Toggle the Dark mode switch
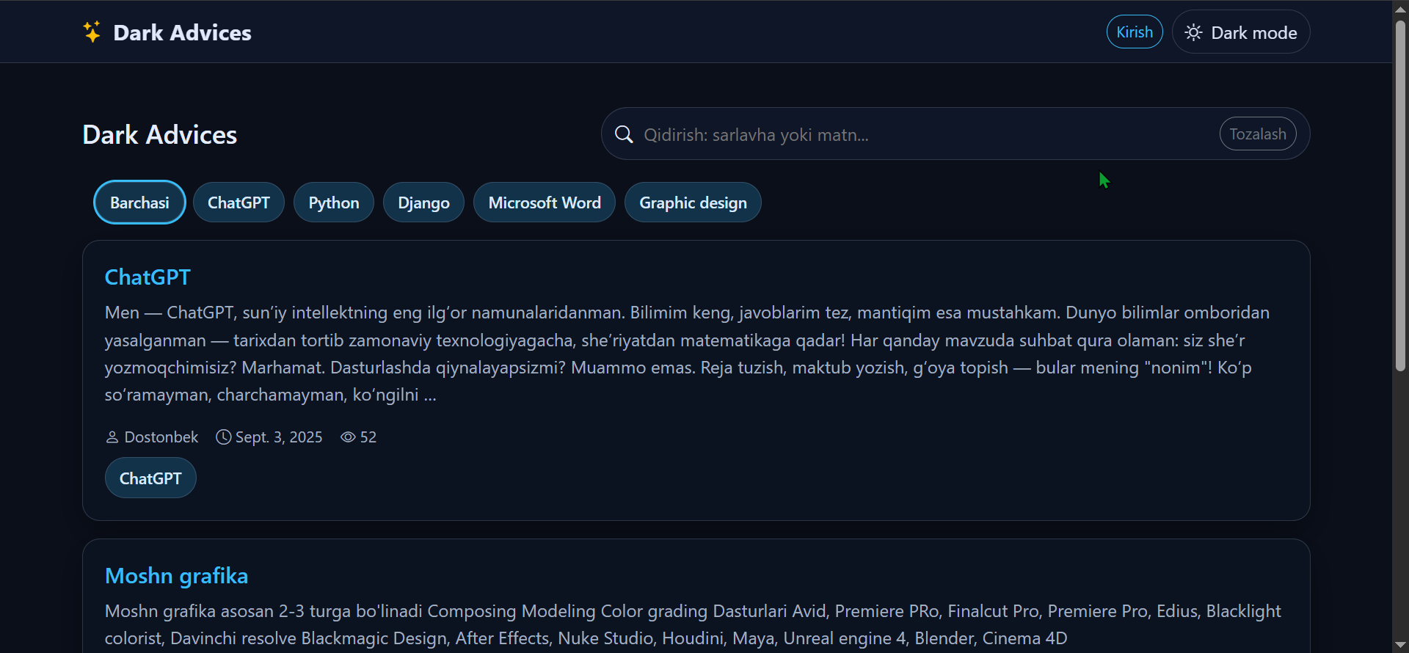The height and width of the screenshot is (653, 1409). click(1240, 32)
